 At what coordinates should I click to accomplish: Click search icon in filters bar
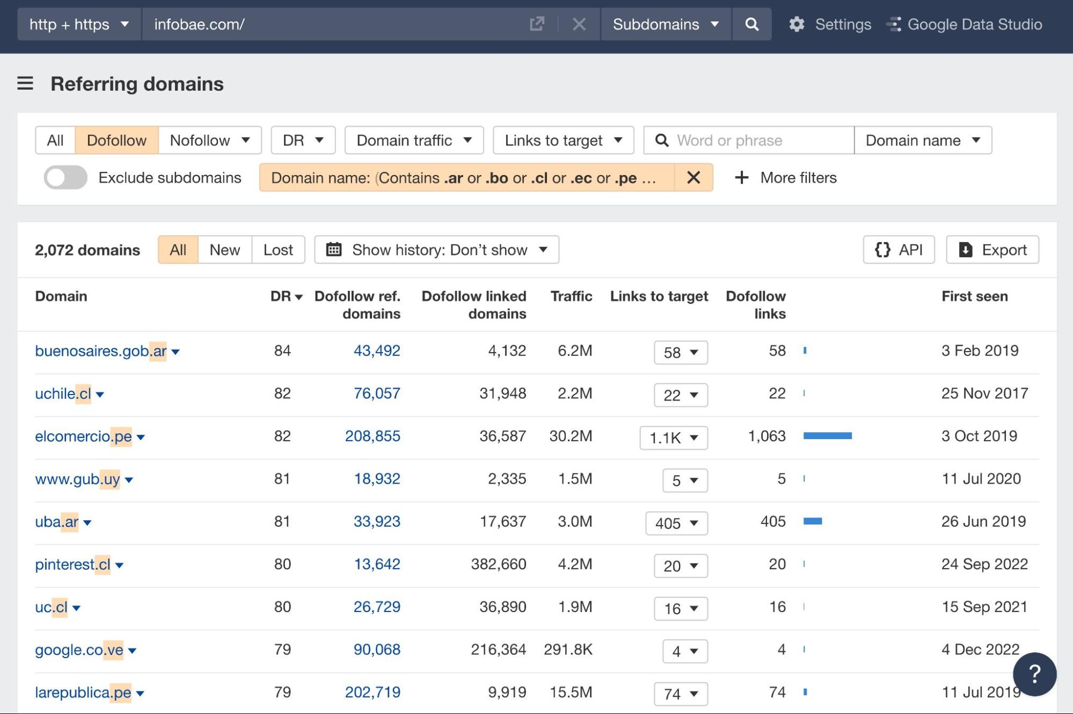tap(662, 139)
